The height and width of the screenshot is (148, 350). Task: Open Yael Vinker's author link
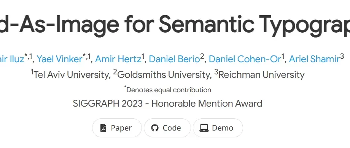(x=60, y=59)
